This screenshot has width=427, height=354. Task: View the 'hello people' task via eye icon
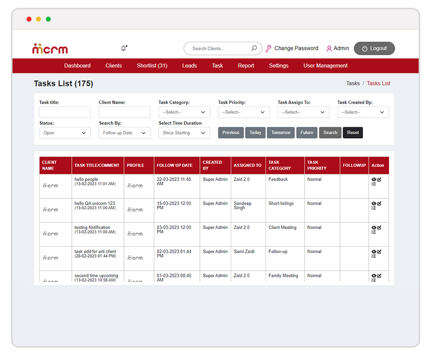click(x=373, y=180)
